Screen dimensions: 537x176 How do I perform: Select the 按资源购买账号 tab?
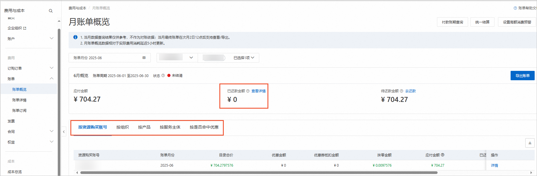tap(92, 127)
